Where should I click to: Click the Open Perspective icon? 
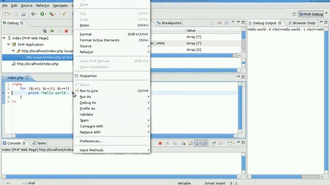pyautogui.click(x=294, y=14)
